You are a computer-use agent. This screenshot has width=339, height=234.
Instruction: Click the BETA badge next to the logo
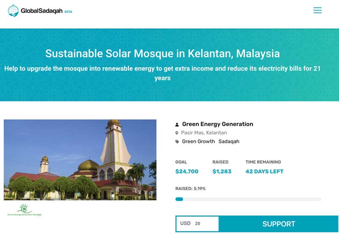68,12
